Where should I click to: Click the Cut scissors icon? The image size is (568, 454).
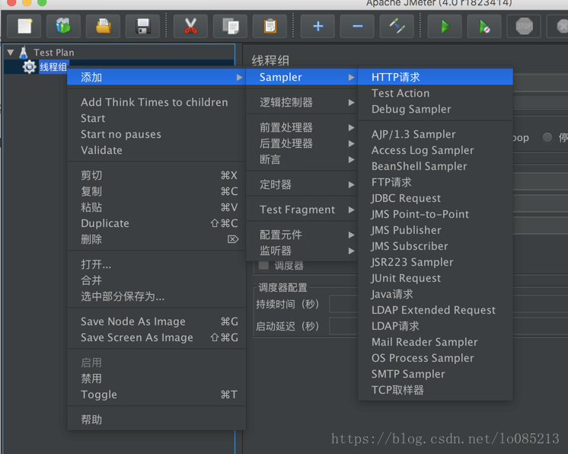pos(190,26)
